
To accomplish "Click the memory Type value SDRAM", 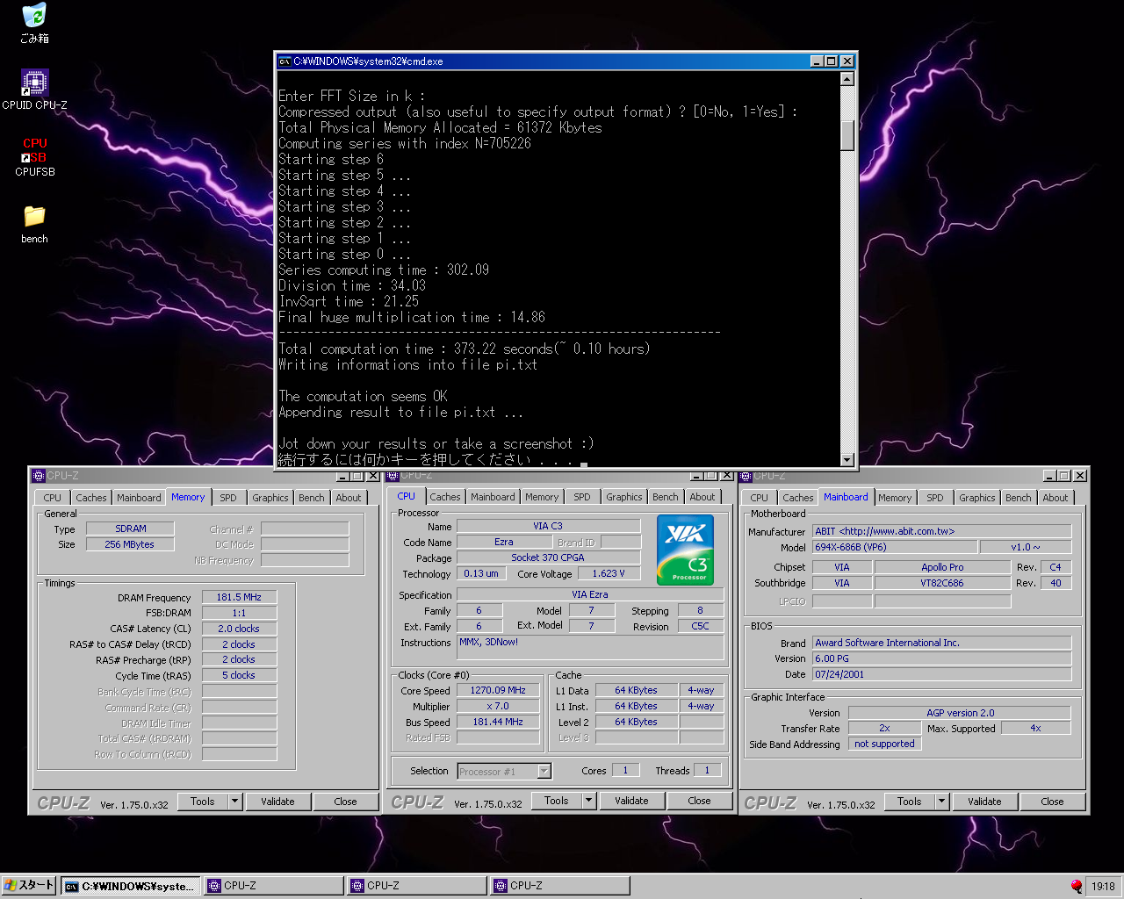I will click(x=130, y=529).
